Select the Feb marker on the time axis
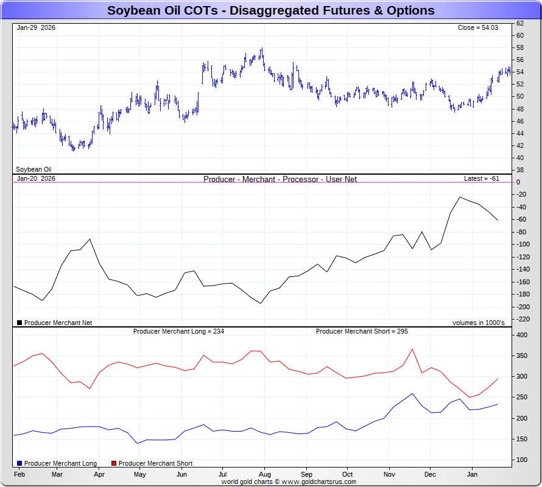This screenshot has height=487, width=542. 19,474
